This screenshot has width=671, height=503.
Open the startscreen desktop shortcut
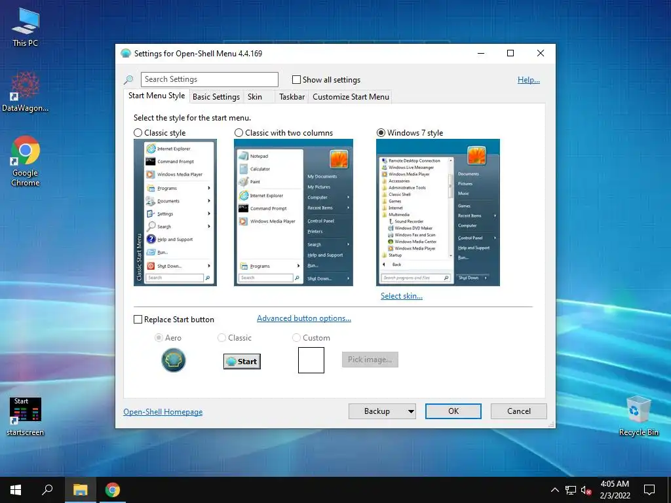(x=26, y=417)
